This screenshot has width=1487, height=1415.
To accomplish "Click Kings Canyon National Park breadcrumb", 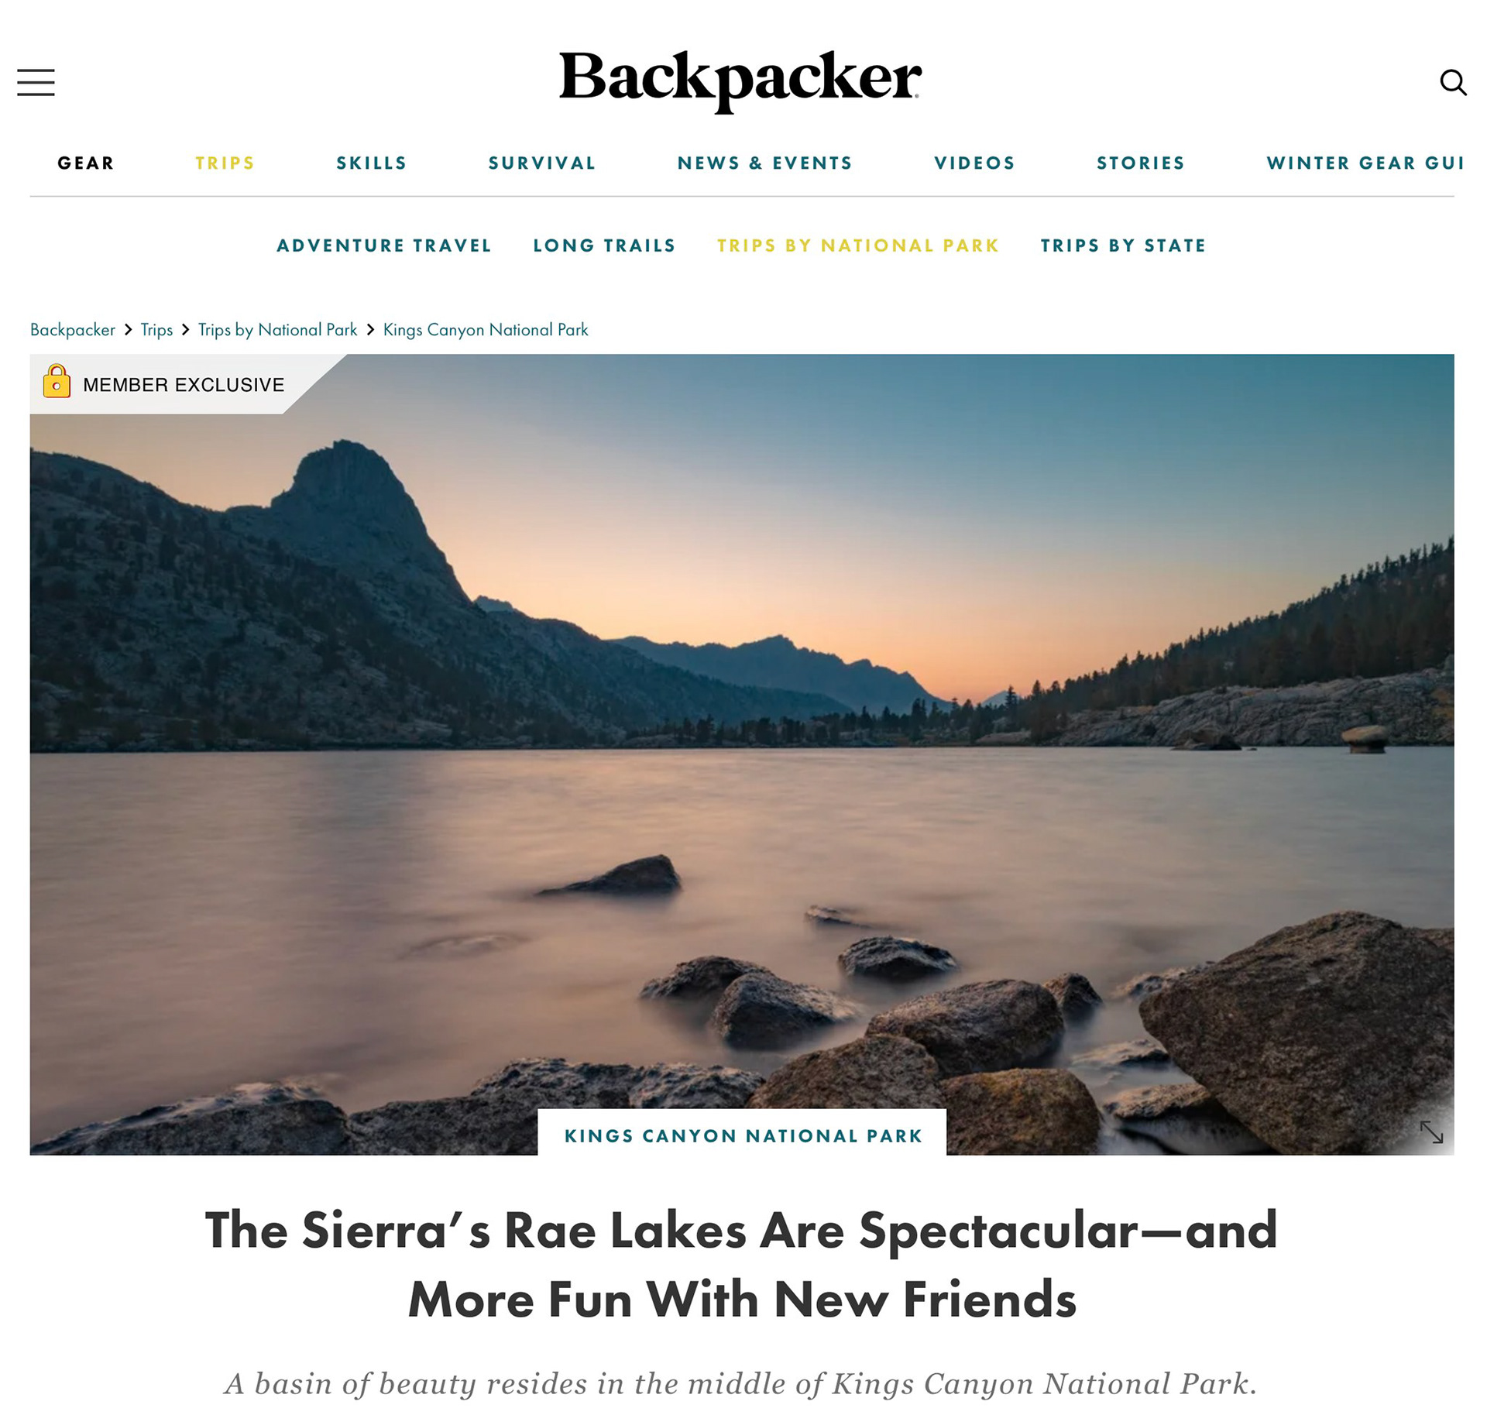I will click(486, 330).
